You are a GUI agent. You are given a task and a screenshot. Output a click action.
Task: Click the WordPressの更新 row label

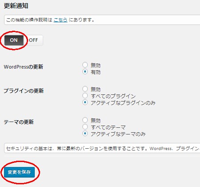pyautogui.click(x=24, y=67)
